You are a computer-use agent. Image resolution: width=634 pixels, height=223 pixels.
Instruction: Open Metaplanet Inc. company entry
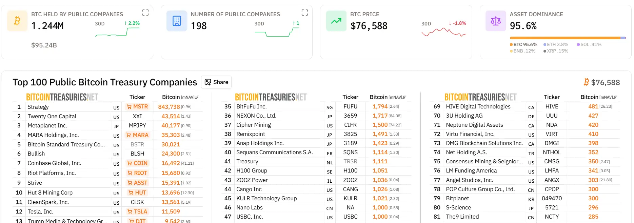pos(47,125)
